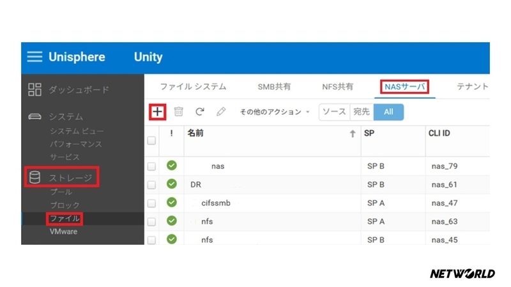The image size is (511, 287).
Task: Open the hamburger navigation menu
Action: coord(34,57)
